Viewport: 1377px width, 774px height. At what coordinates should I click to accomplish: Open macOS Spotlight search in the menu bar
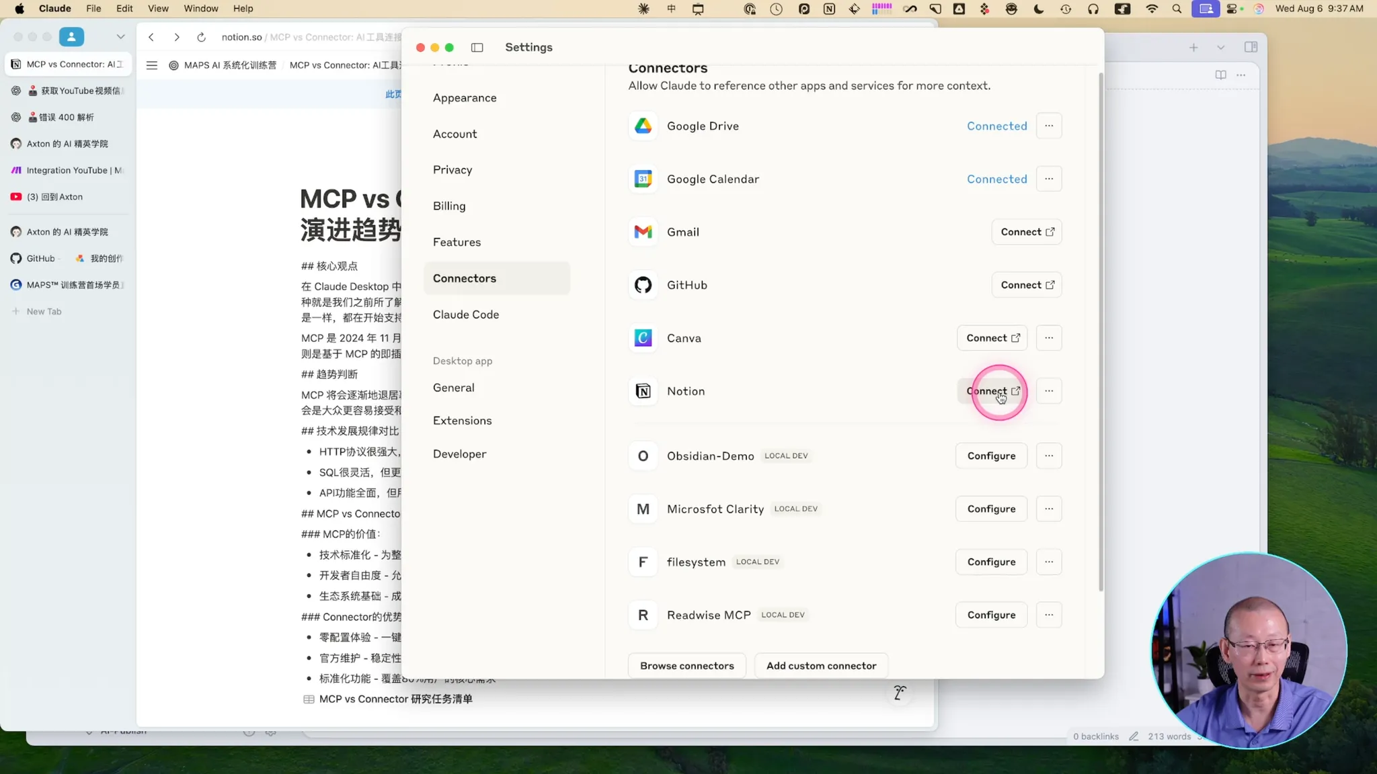point(1176,9)
